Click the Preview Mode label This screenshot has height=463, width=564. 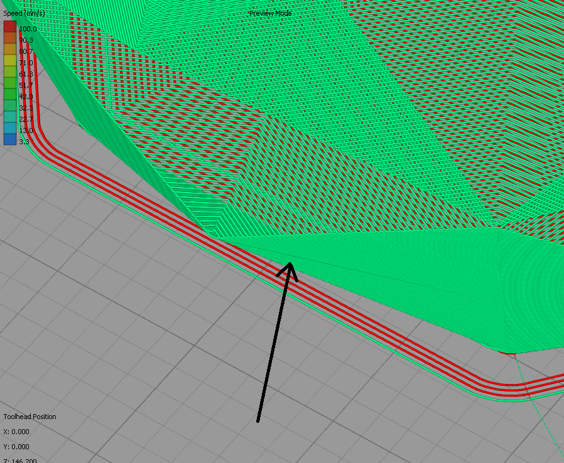click(x=271, y=13)
